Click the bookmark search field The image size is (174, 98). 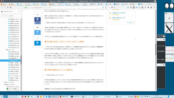[11, 16]
